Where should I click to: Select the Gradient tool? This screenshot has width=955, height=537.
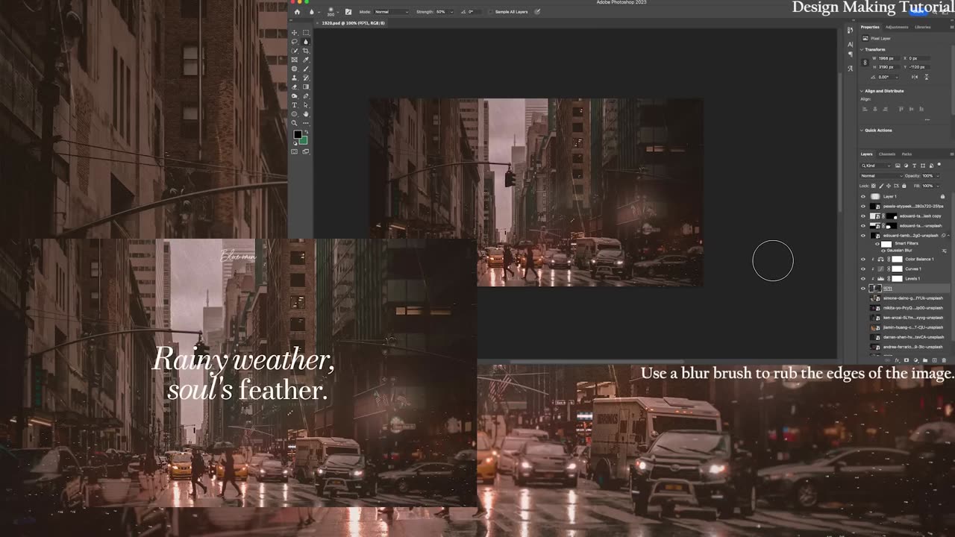click(306, 87)
